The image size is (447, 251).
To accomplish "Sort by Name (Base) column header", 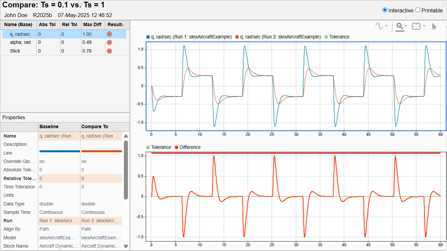I will tap(18, 24).
